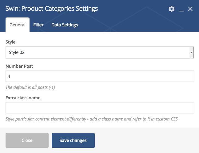
Task: Go to the Data Settings tab
Action: pyautogui.click(x=65, y=25)
